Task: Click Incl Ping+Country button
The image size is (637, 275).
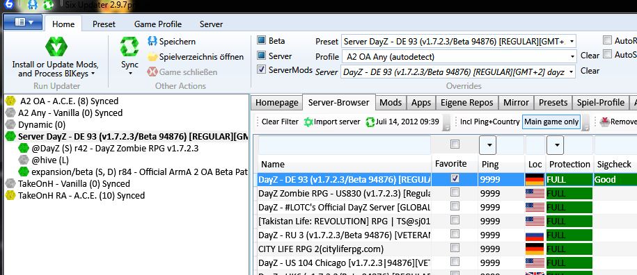Action: coord(489,122)
